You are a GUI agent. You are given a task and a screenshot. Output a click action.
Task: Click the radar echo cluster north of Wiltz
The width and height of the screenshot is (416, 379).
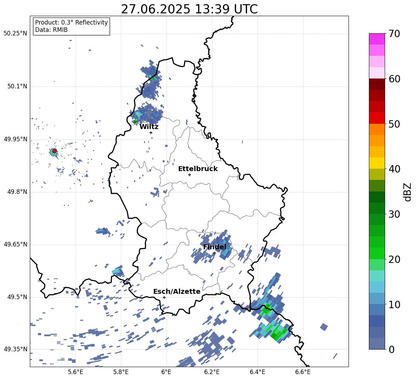tap(147, 114)
